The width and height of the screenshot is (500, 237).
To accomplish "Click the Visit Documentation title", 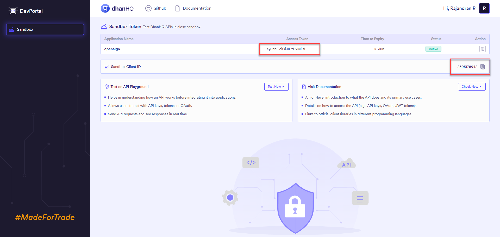I will pyautogui.click(x=324, y=87).
